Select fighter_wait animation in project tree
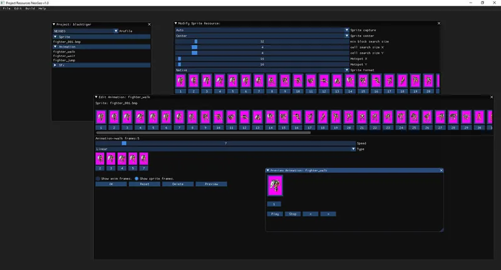Screen dimensions: 501x270 tap(64, 56)
